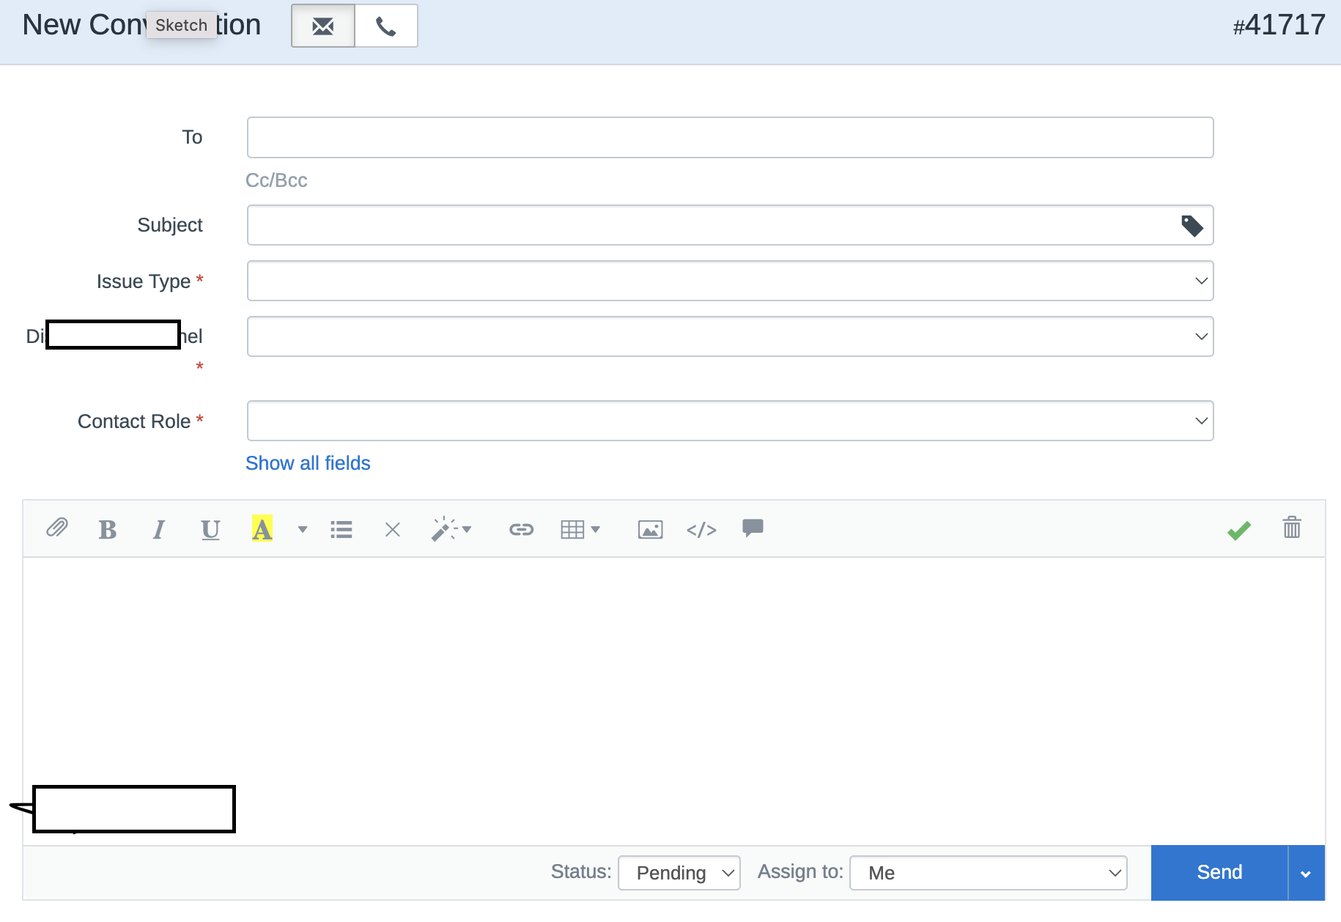Switch to phone conversation type
The width and height of the screenshot is (1341, 922).
[x=386, y=26]
